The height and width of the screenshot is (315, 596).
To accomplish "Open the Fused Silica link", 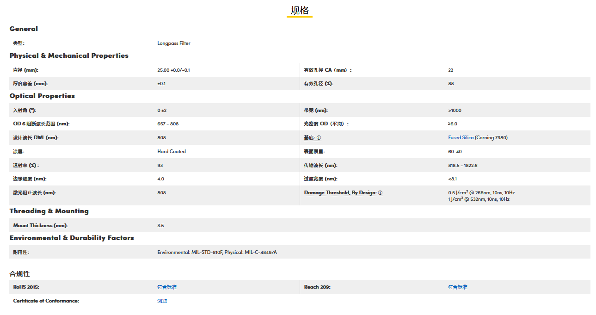I will click(x=461, y=138).
